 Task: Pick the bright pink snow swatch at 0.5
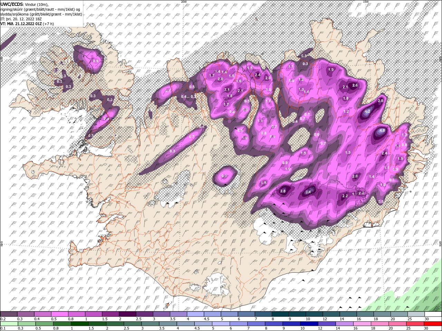pos(60,314)
